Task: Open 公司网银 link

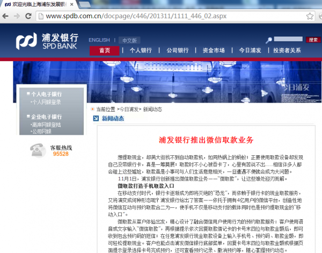Action: (42, 132)
